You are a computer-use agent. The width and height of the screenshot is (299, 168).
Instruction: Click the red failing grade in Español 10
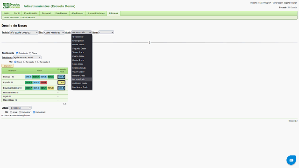click(x=43, y=83)
